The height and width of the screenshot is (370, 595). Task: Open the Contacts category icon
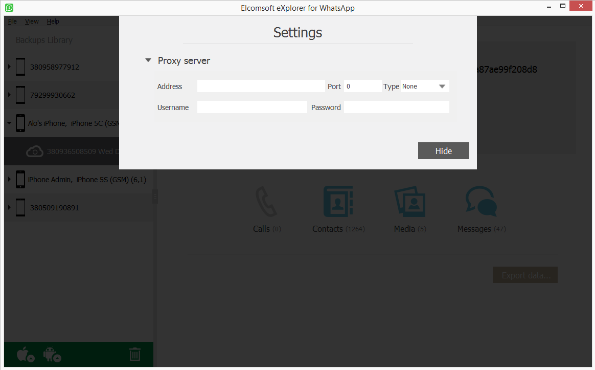pyautogui.click(x=338, y=201)
